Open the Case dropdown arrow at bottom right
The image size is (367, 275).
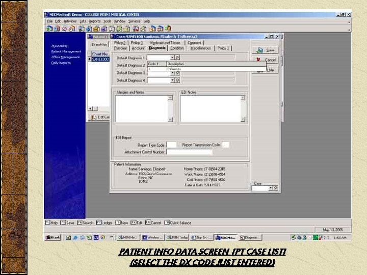pyautogui.click(x=271, y=188)
